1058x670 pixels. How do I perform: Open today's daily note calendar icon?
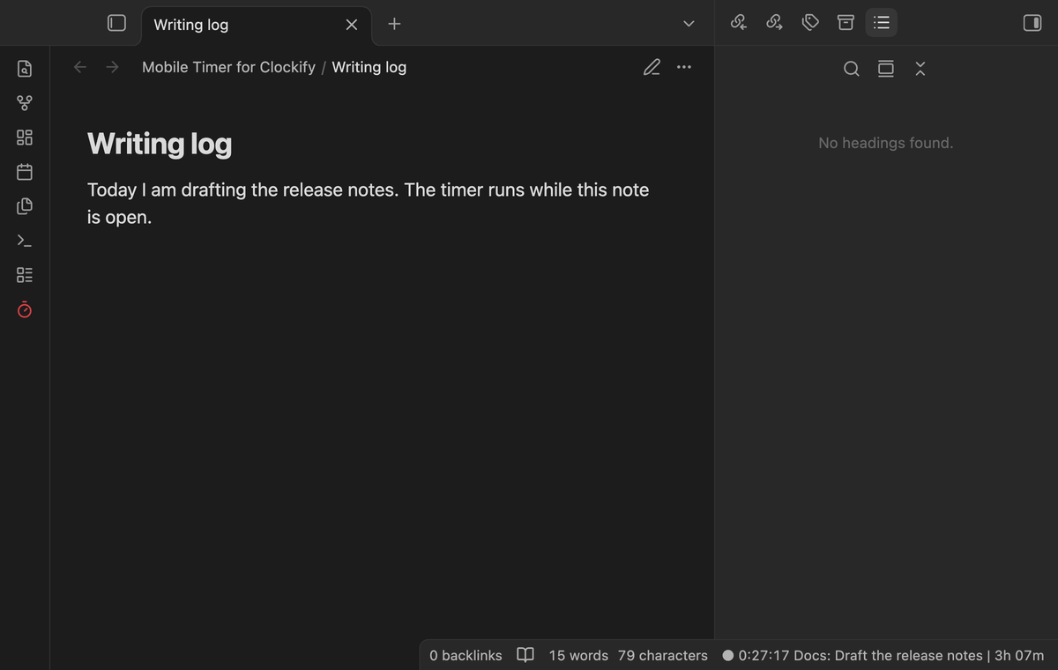pos(25,171)
